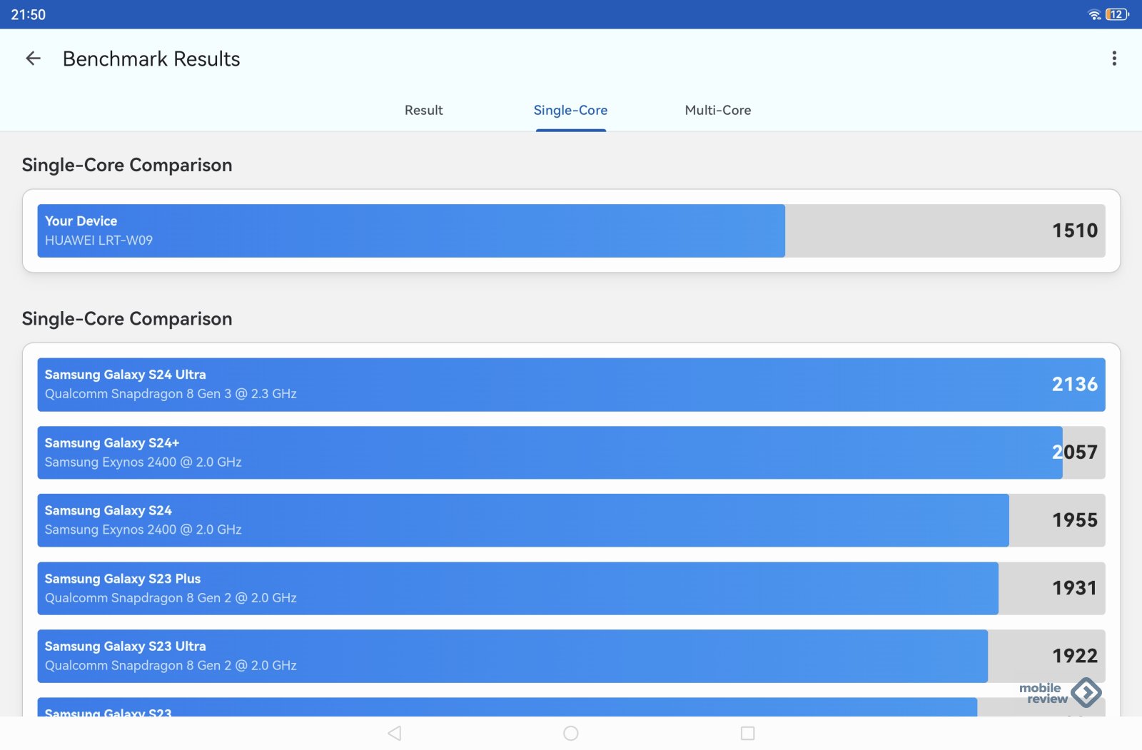Tap the Wi-Fi status icon
The image size is (1142, 750).
pyautogui.click(x=1093, y=14)
